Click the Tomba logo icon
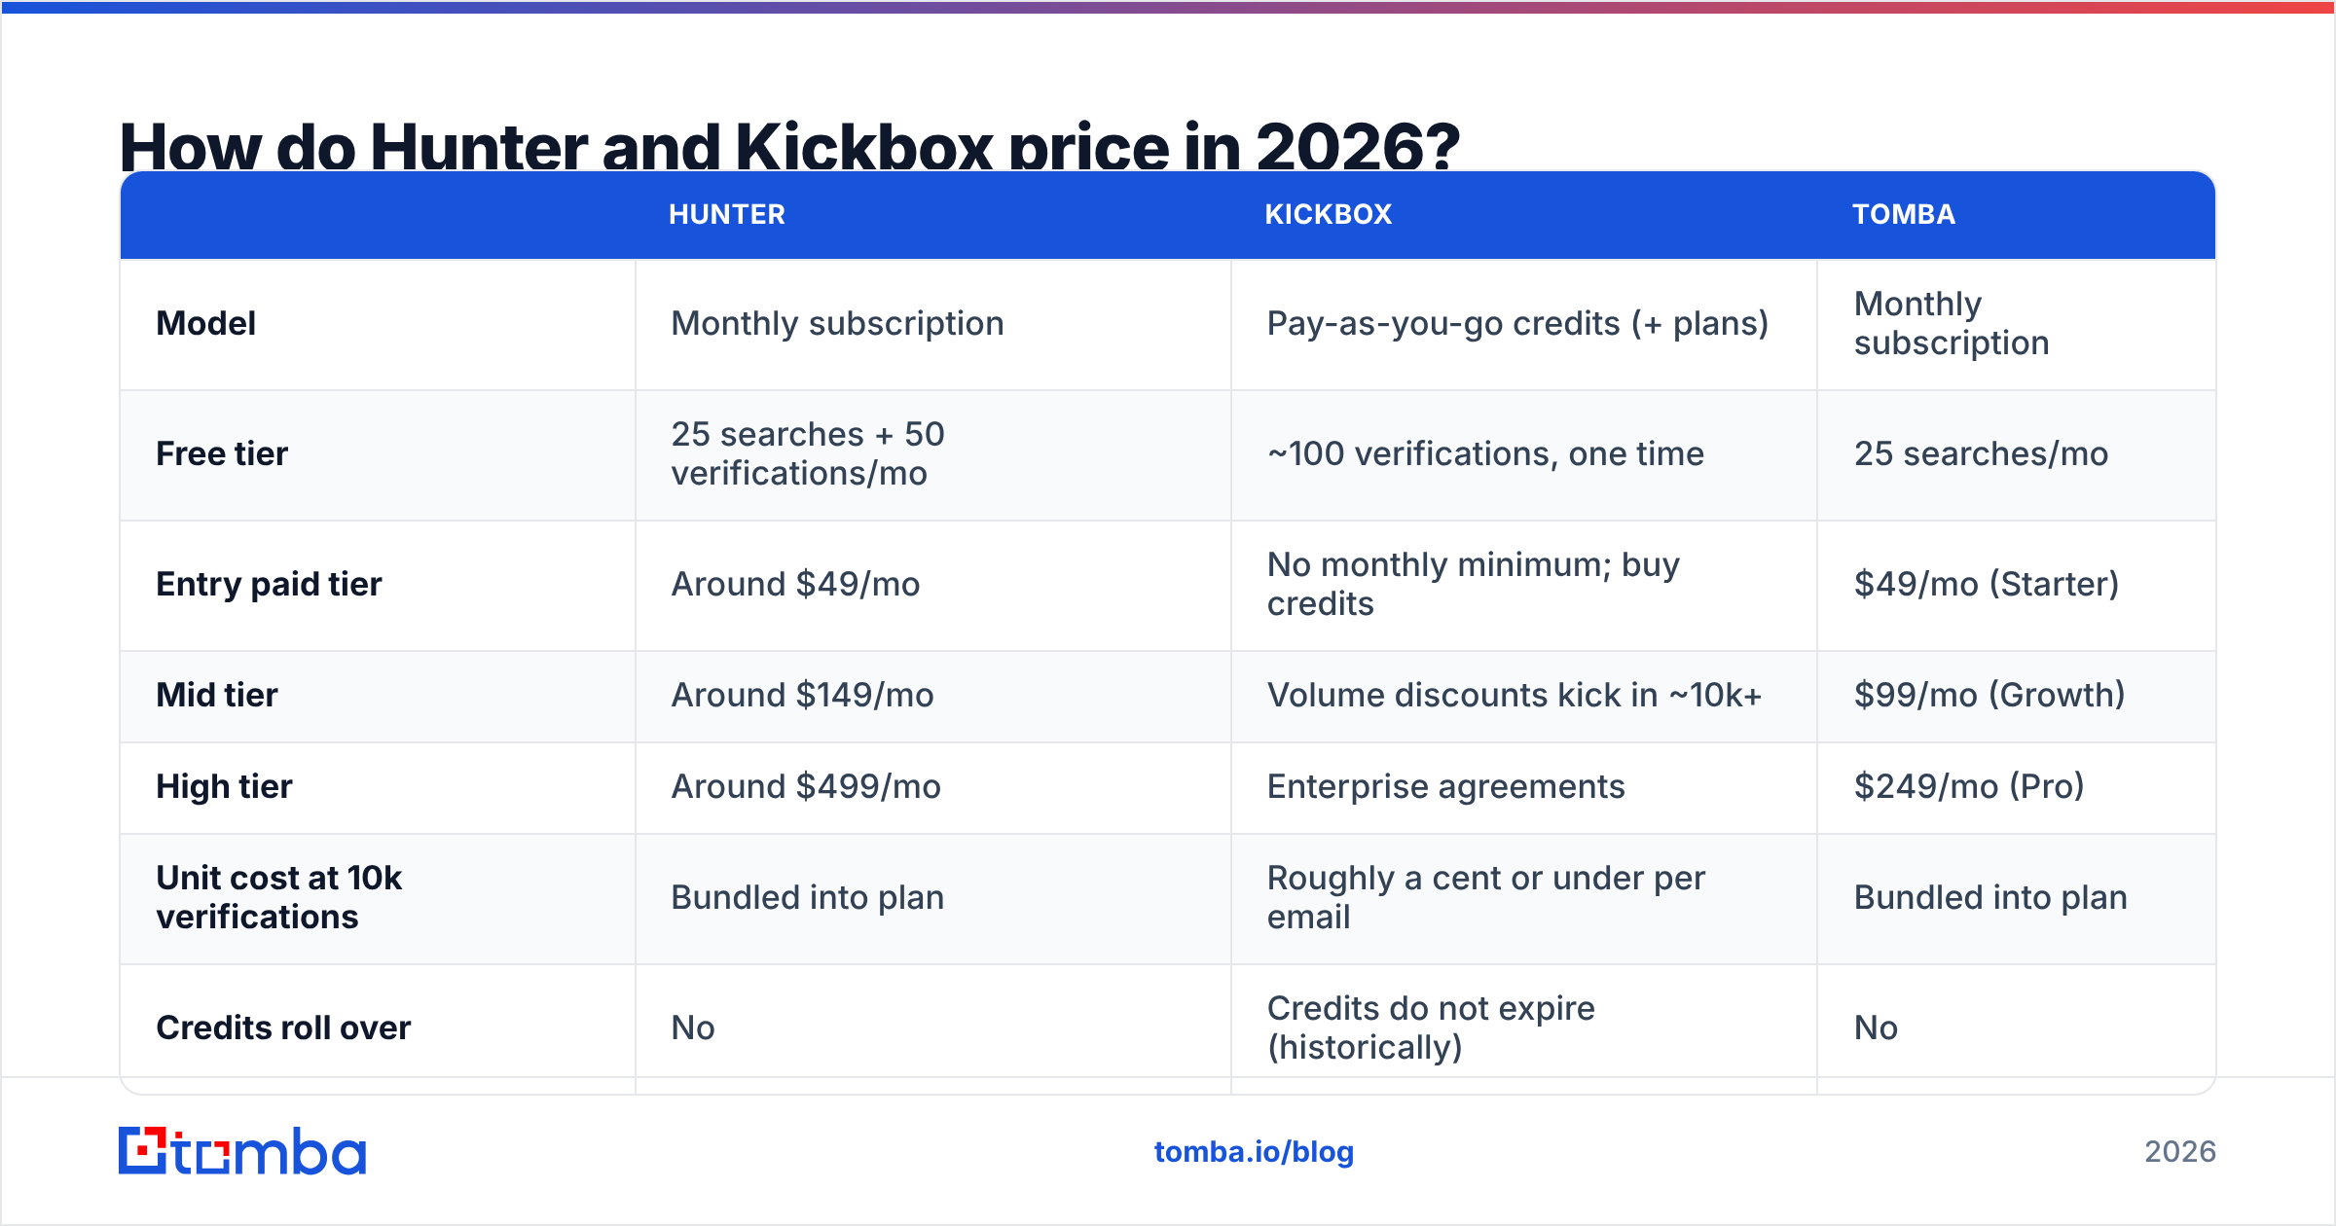Image resolution: width=2336 pixels, height=1226 pixels. (242, 1151)
